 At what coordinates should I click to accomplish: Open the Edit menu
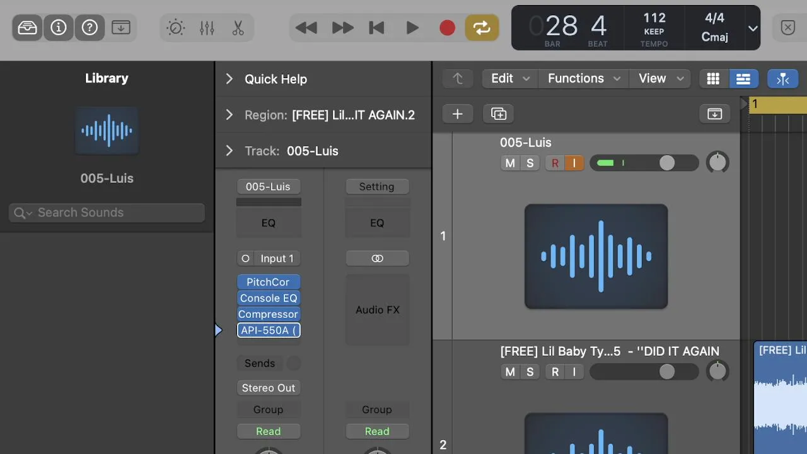click(x=509, y=78)
